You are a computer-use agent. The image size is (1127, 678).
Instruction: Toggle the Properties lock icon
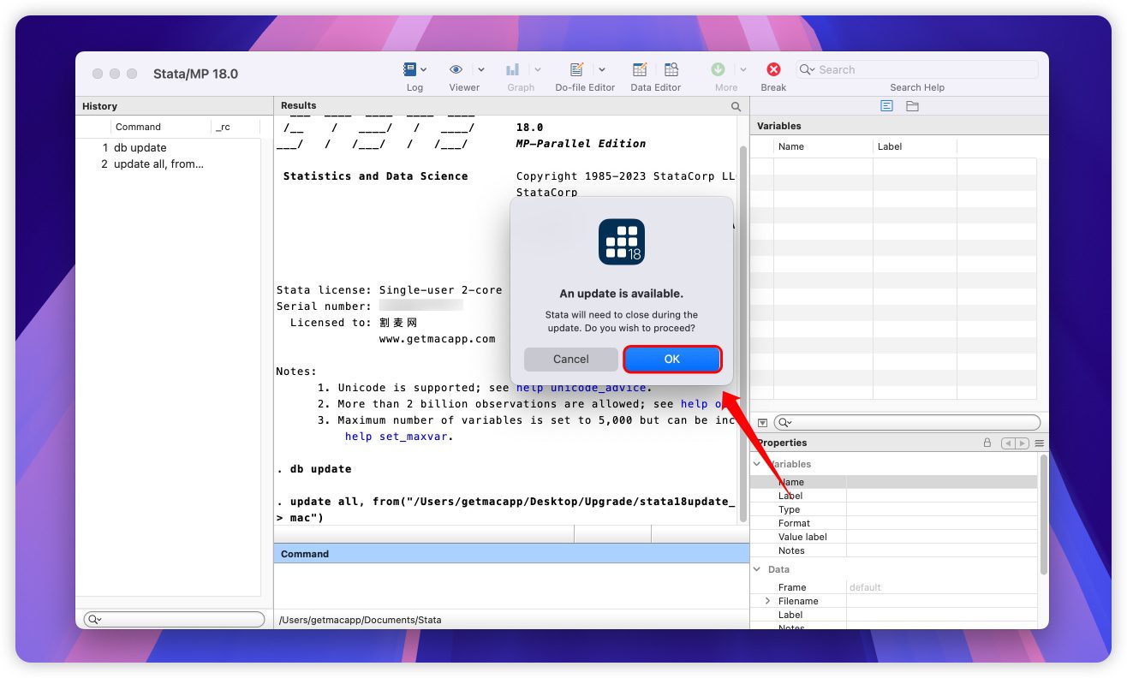point(987,443)
